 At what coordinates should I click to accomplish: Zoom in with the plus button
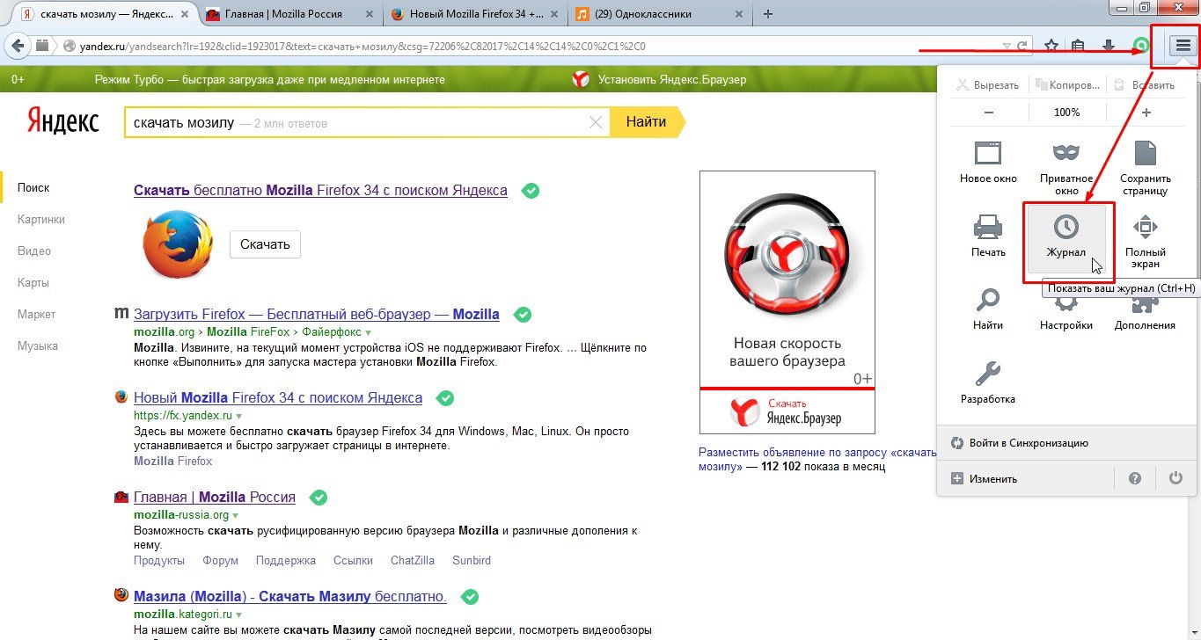coord(1146,113)
